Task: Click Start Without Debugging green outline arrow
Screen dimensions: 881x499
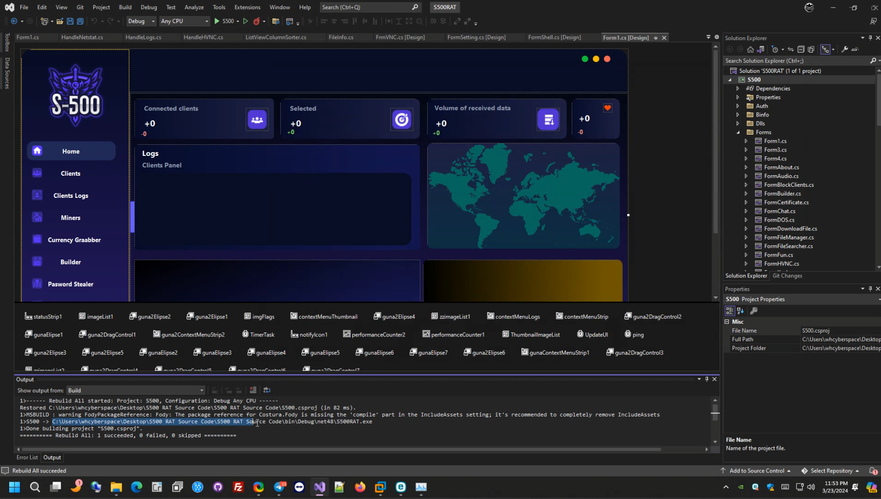Action: click(246, 21)
